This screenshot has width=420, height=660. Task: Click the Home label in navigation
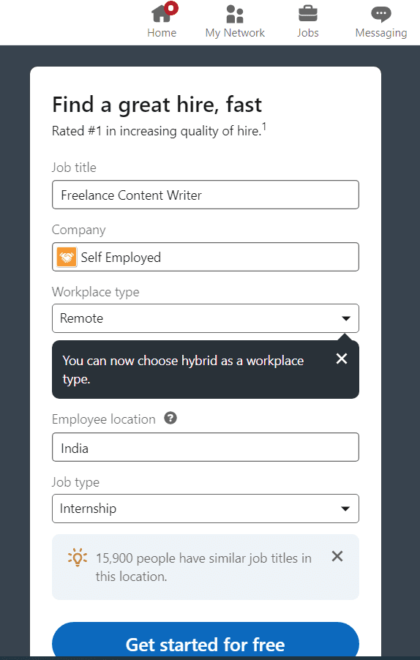162,33
